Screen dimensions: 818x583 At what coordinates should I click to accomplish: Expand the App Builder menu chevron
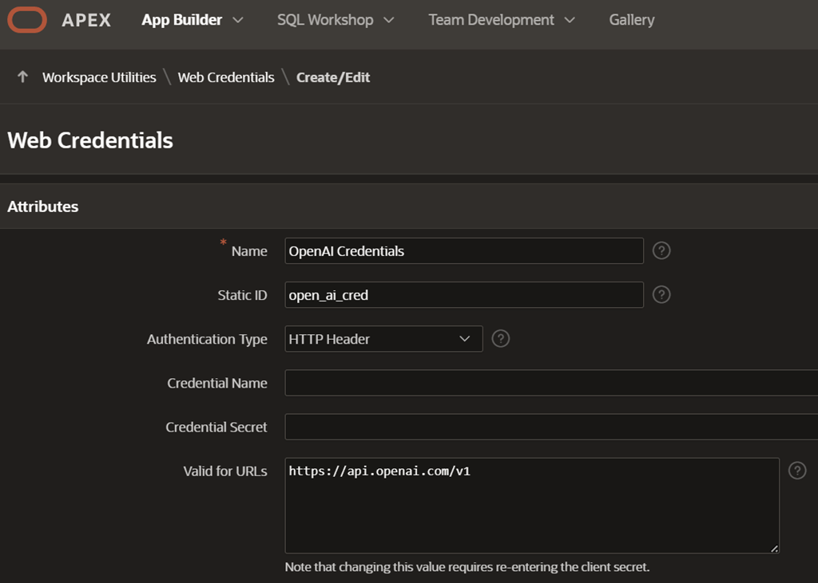[237, 20]
